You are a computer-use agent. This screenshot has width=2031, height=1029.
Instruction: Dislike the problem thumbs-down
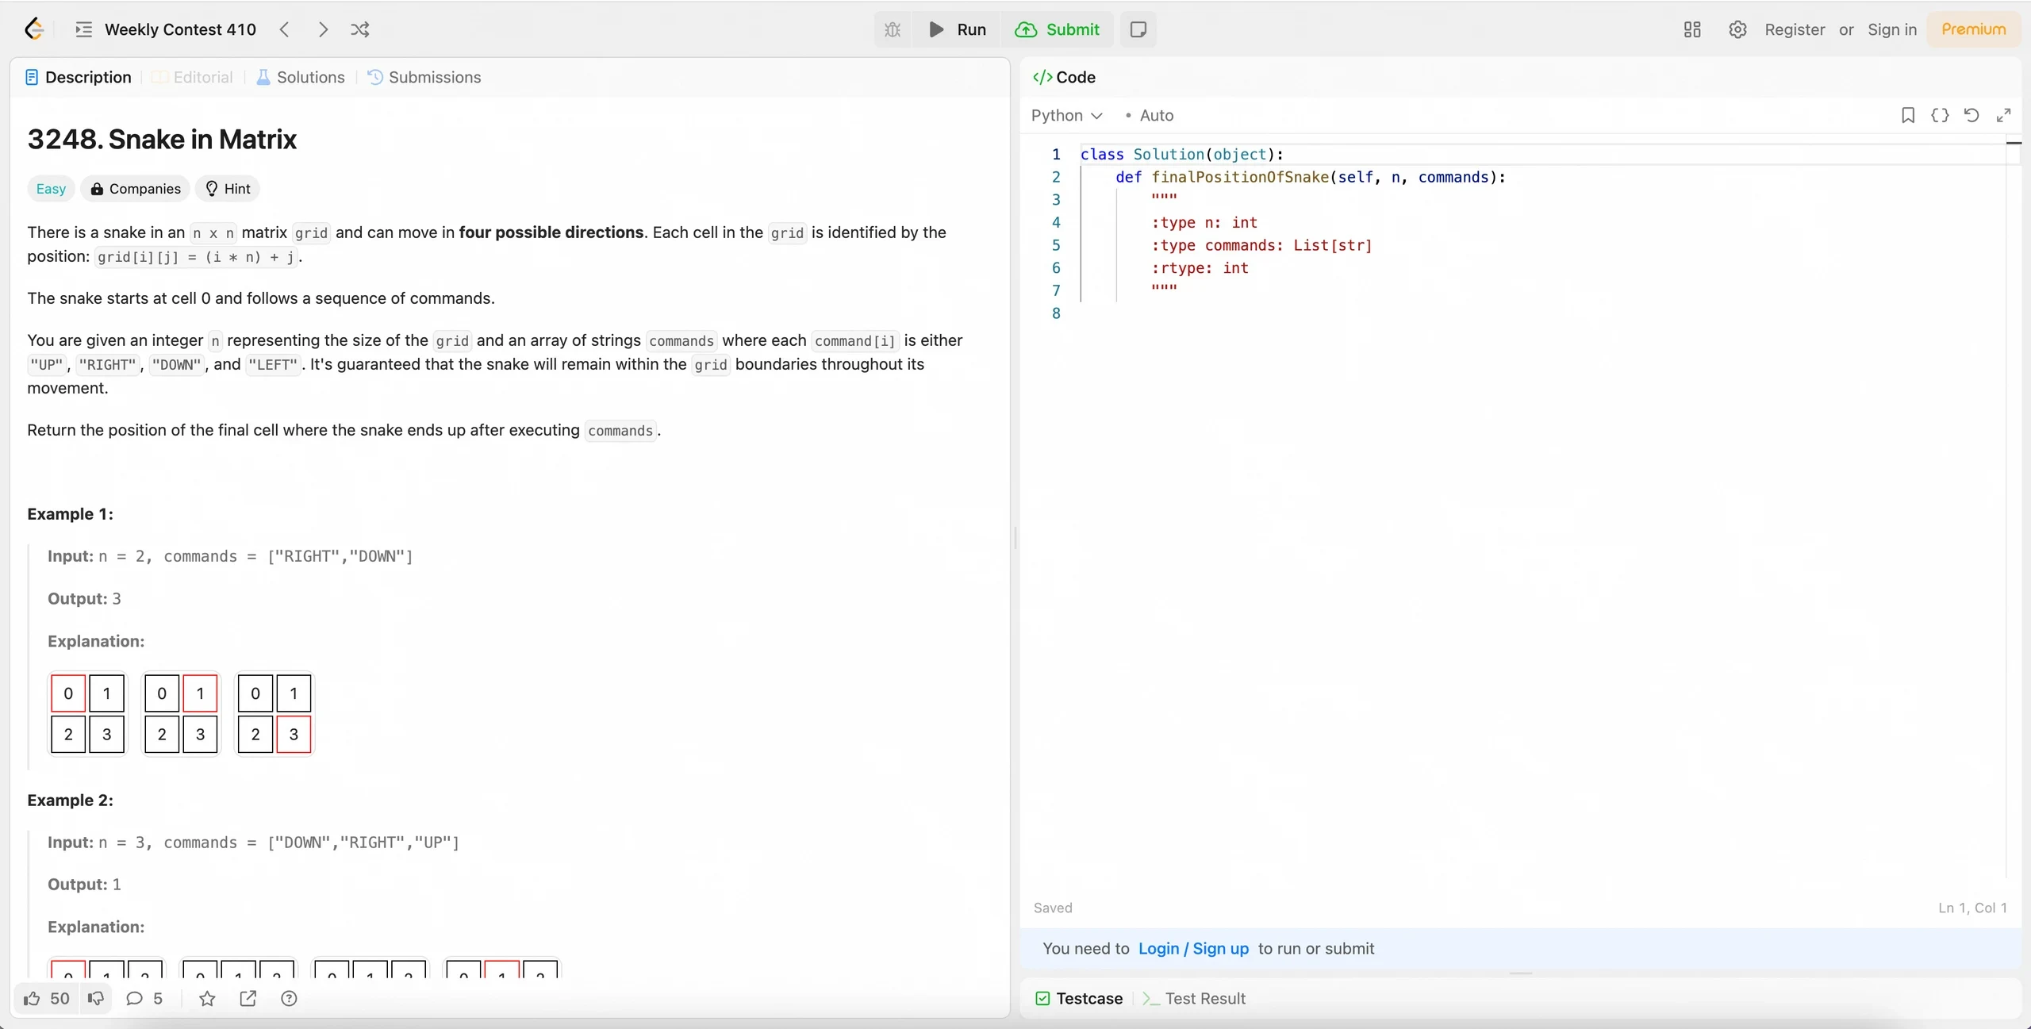tap(96, 998)
